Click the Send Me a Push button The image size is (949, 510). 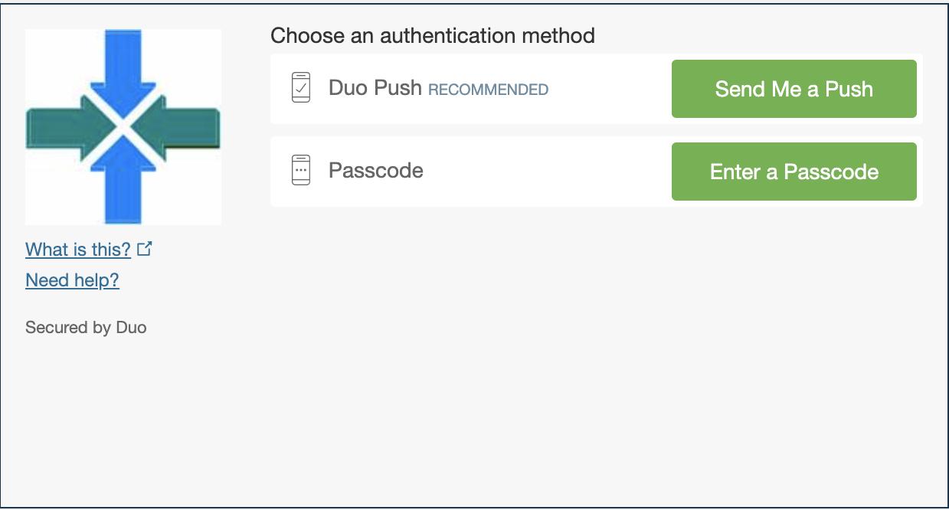tap(794, 89)
